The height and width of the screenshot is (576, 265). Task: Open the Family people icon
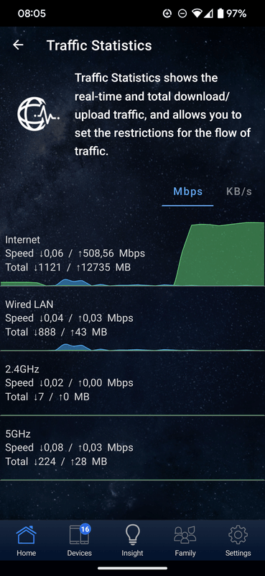click(x=185, y=535)
